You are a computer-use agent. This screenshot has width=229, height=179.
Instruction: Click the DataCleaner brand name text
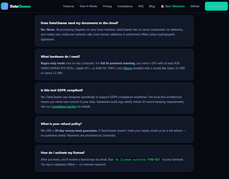pos(20,6)
